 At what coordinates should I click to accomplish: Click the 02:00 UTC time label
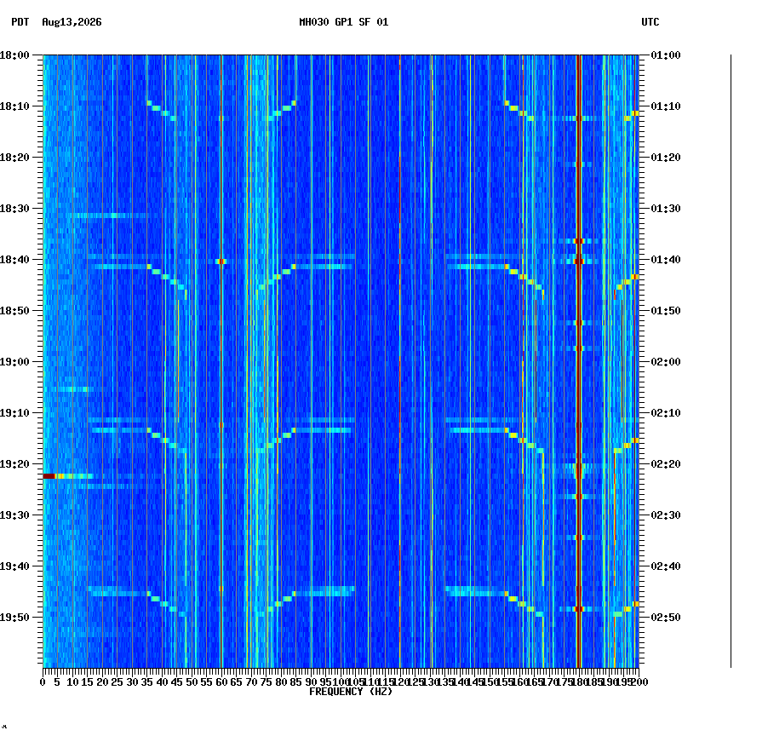(666, 362)
